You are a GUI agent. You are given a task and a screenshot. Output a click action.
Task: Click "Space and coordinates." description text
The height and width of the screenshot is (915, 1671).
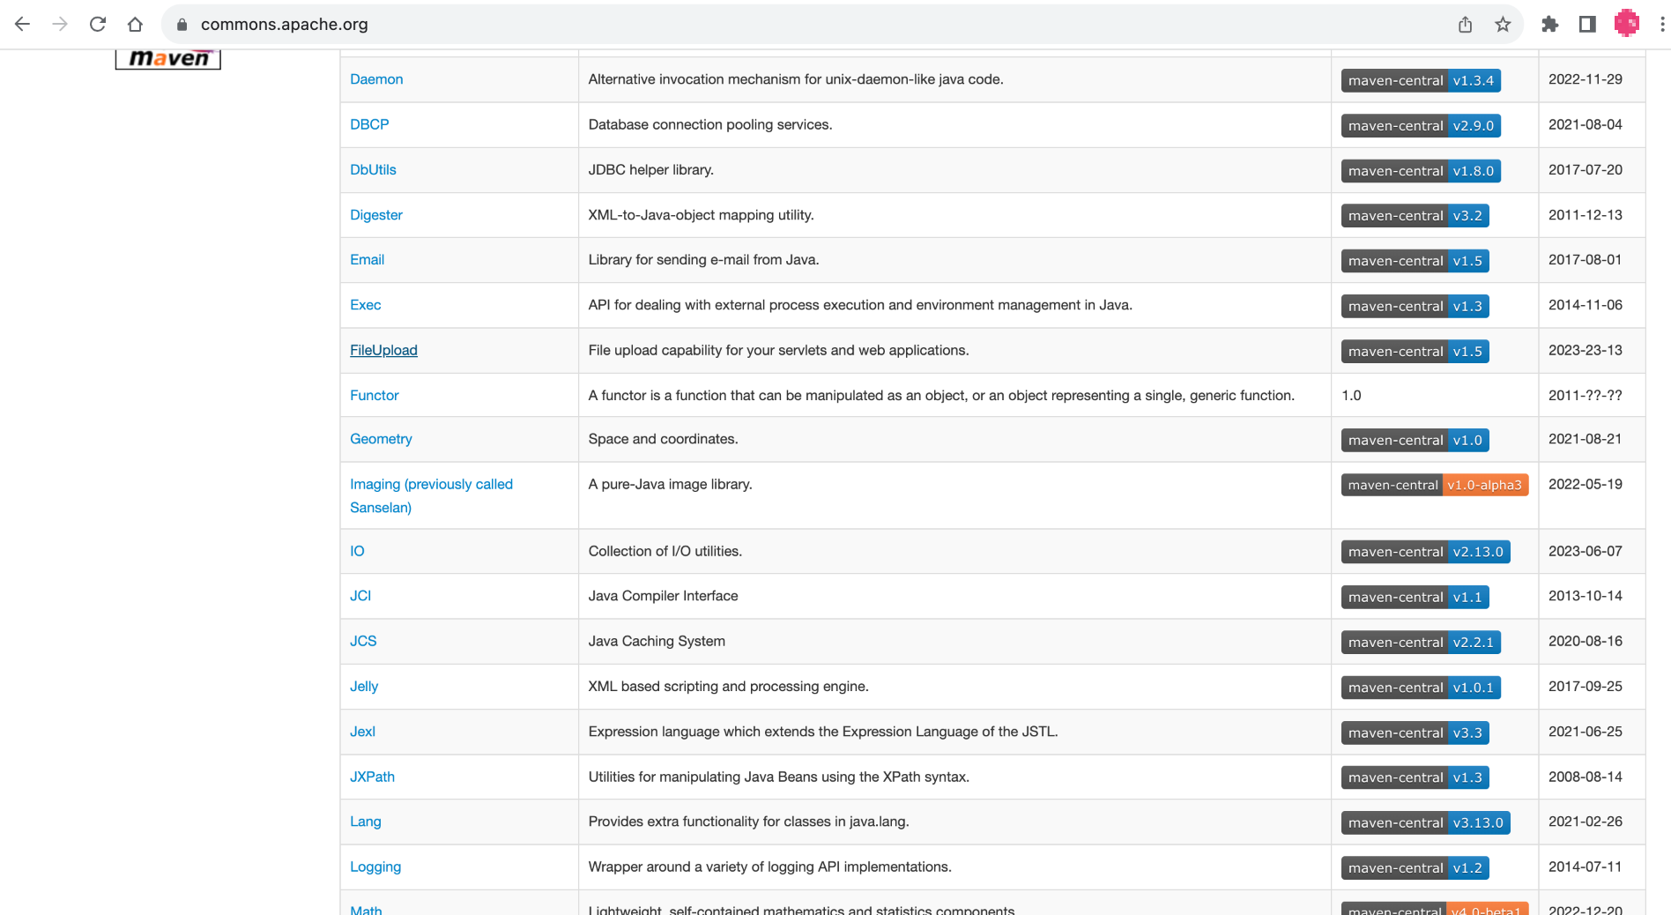(x=663, y=439)
